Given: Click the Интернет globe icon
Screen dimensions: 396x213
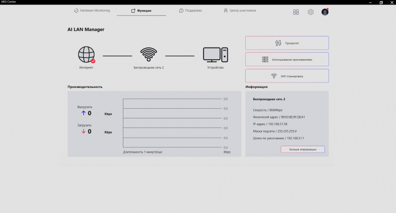Looking at the screenshot, I should tap(86, 54).
